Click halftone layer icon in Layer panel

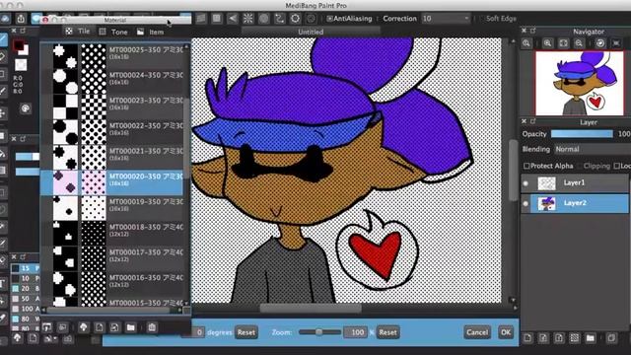[x=574, y=338]
